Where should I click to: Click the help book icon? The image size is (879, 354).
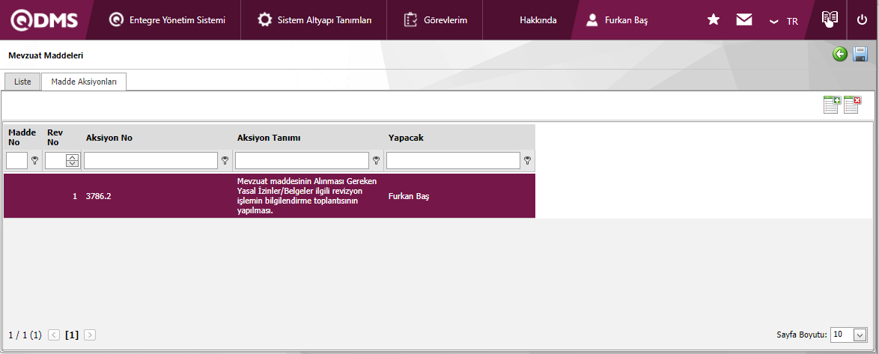tap(829, 19)
